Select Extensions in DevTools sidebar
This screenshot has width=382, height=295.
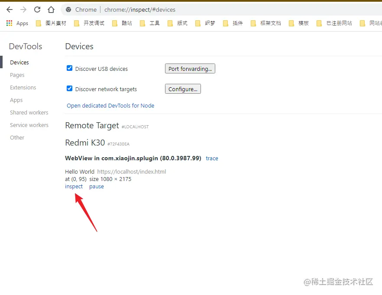(x=23, y=88)
